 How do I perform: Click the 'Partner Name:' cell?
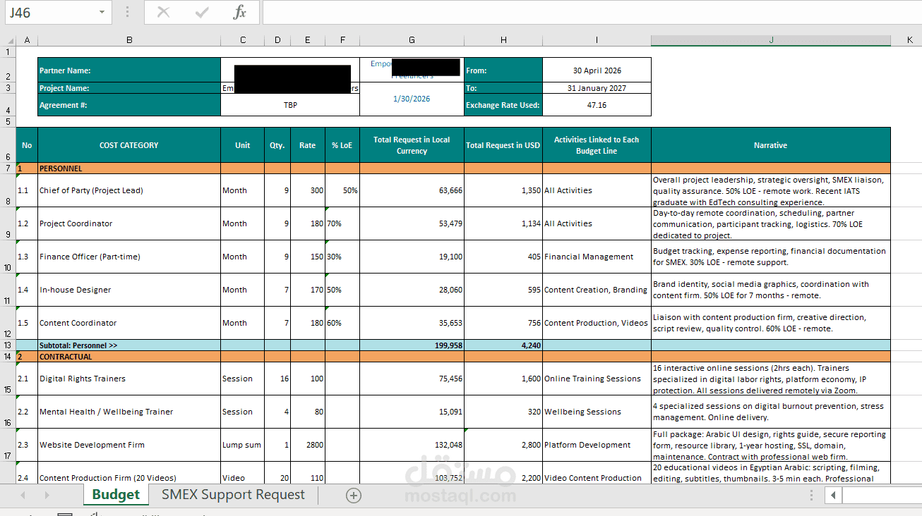[129, 70]
